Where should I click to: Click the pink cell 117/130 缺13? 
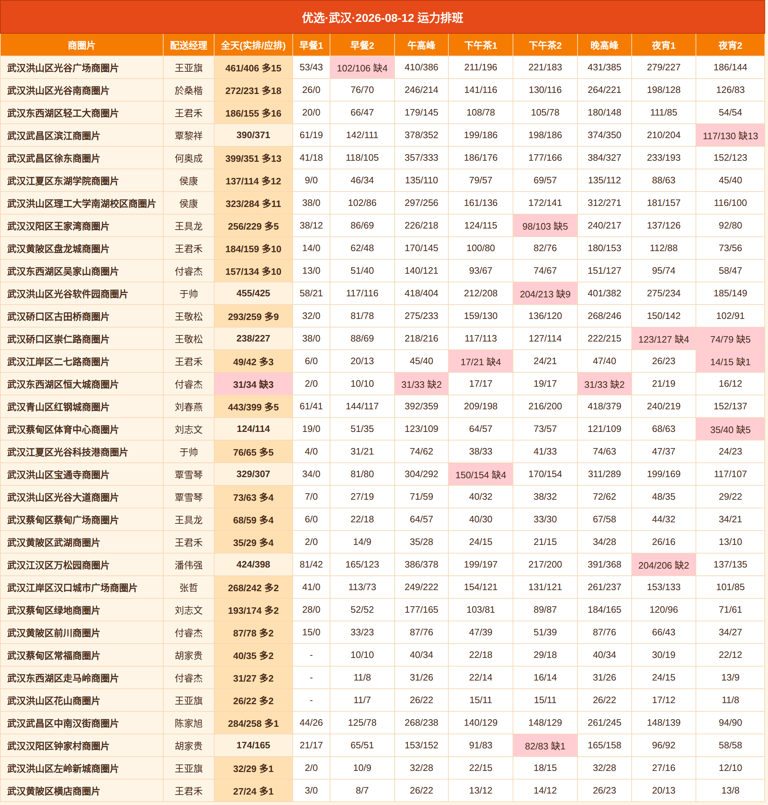[730, 136]
